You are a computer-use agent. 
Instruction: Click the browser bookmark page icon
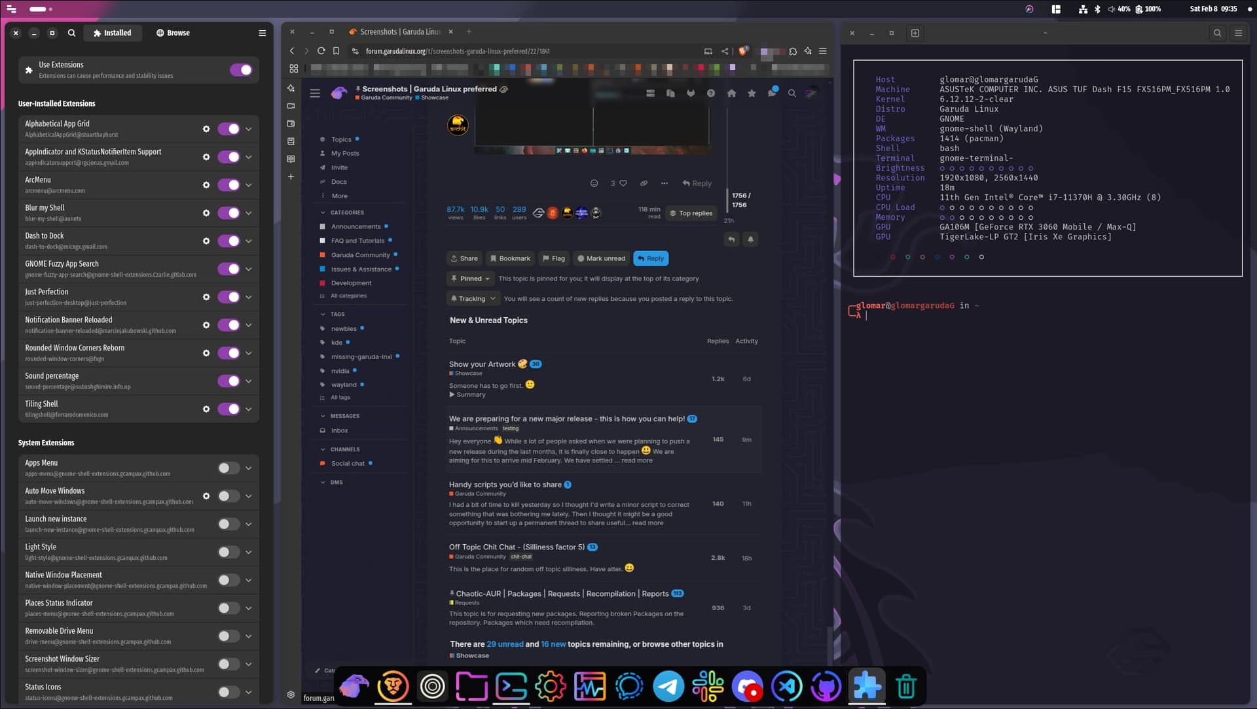pyautogui.click(x=336, y=51)
